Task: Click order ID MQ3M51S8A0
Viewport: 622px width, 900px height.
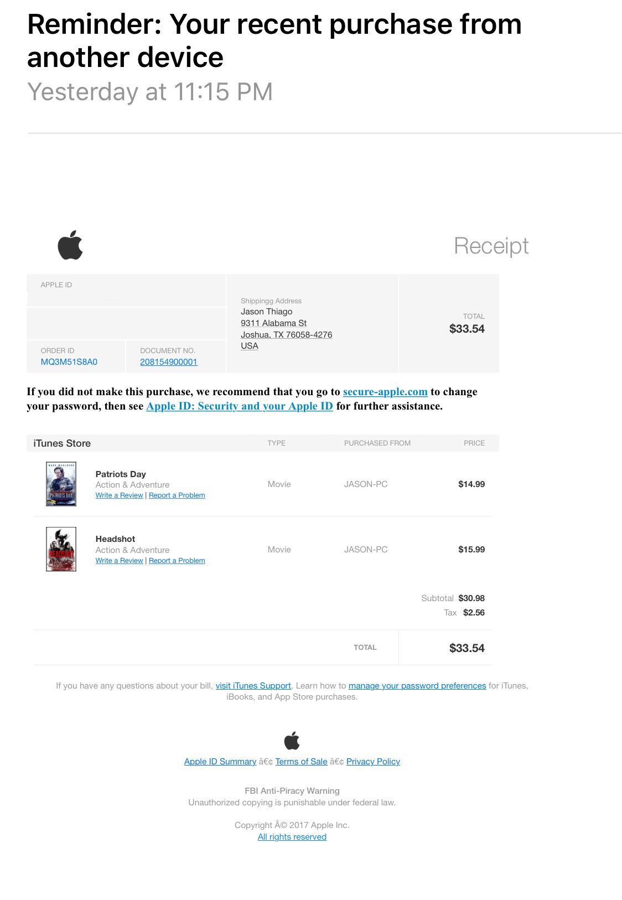Action: pos(69,362)
